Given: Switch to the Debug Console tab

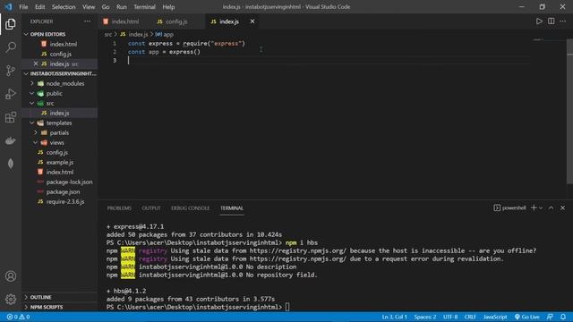Looking at the screenshot, I should 191,208.
